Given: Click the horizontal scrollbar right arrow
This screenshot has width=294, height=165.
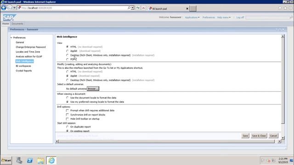Looking at the screenshot, I should click(x=279, y=141).
